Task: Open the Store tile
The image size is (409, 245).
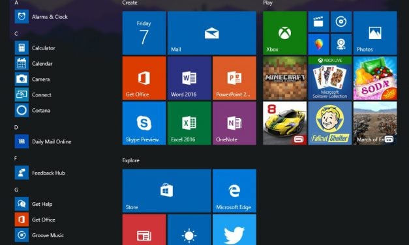Action: pos(167,191)
